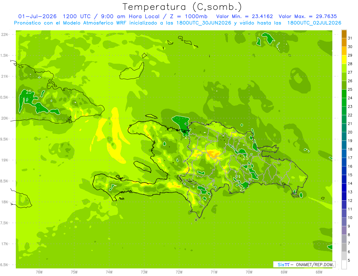
Task: Click the SisPI ONAMET/REP.DOM. logo label
Action: [304, 264]
